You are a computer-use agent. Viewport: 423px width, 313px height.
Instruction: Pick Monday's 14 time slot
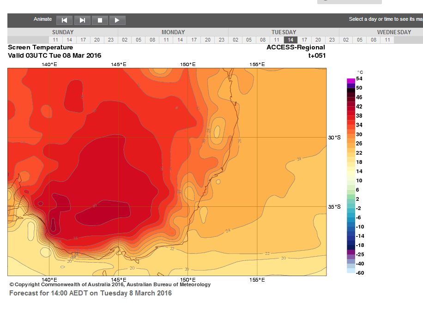(180, 40)
